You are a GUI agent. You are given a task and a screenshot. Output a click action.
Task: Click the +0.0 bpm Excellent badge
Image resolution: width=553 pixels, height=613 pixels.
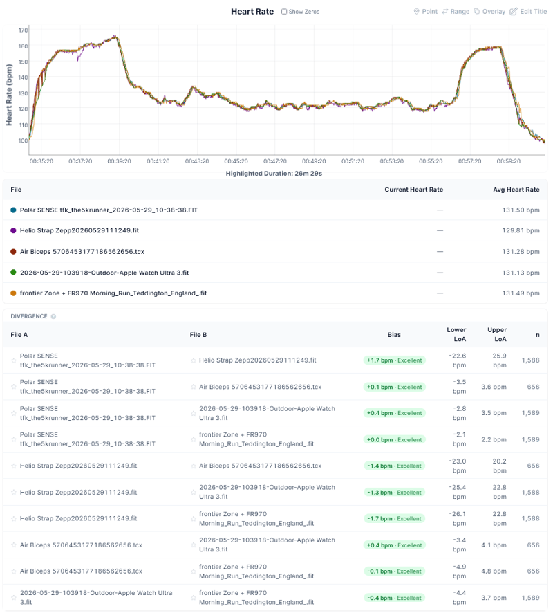[x=394, y=440]
